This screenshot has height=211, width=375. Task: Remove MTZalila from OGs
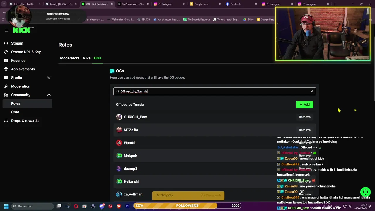305,130
